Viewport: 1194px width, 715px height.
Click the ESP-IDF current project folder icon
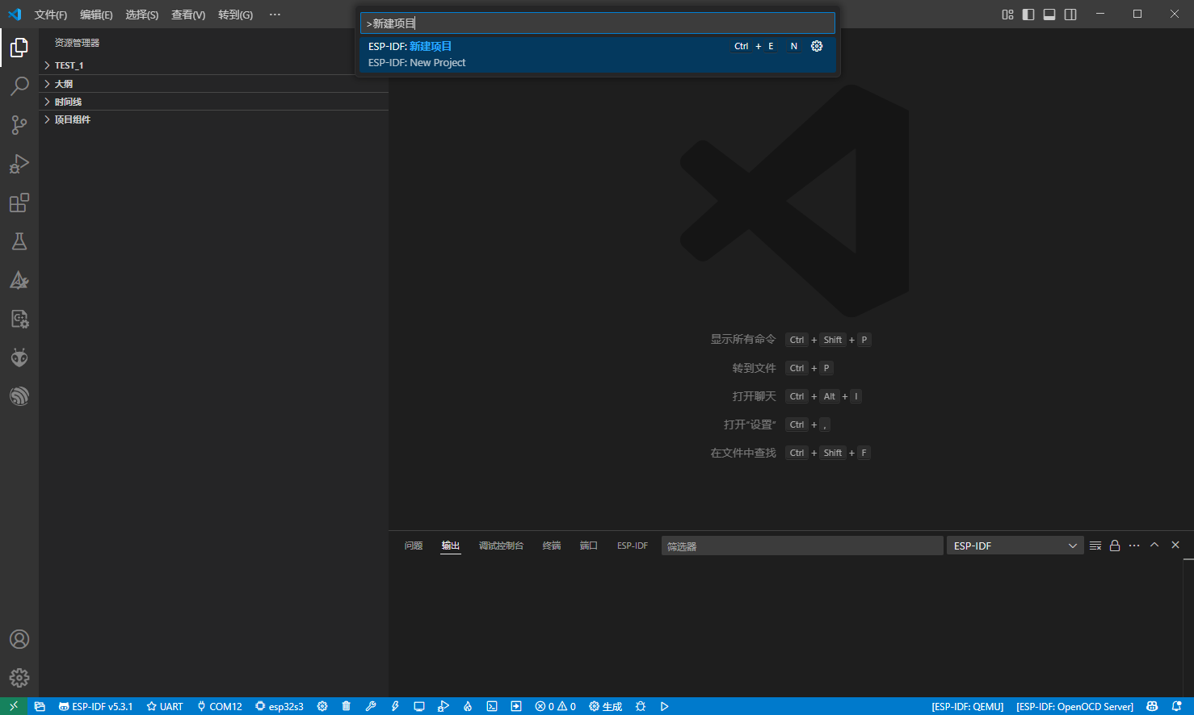(x=40, y=706)
